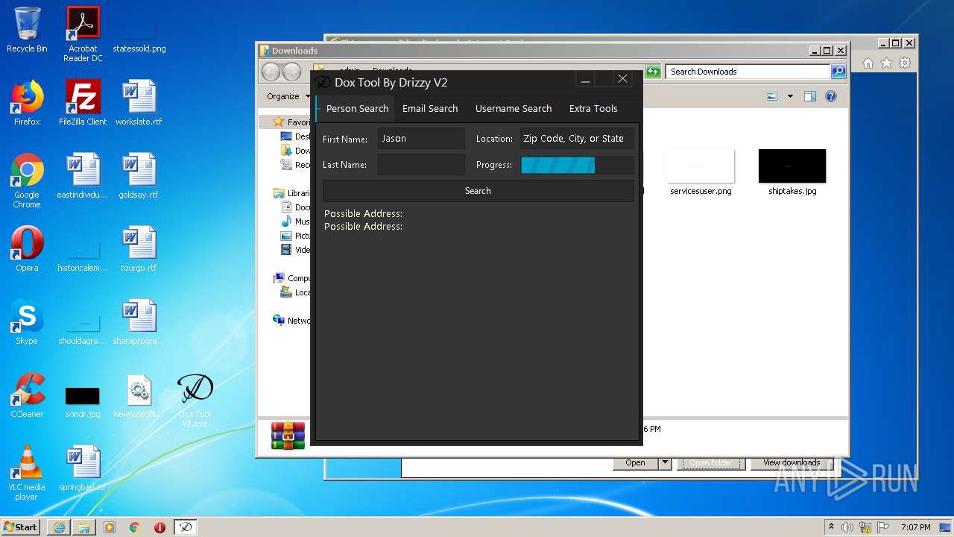Select the servicesuser.png file thumbnail
The height and width of the screenshot is (537, 954).
click(x=701, y=172)
